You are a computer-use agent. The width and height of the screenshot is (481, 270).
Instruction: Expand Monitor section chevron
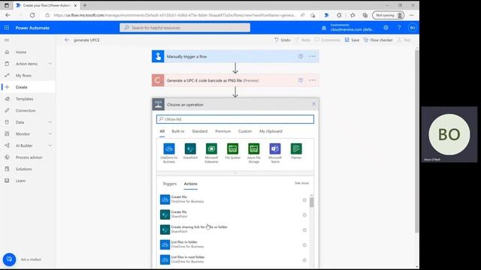50,133
